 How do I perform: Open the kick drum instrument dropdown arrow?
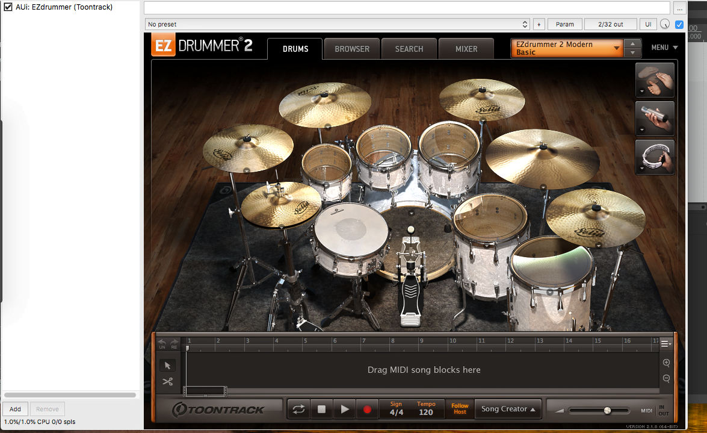[411, 213]
